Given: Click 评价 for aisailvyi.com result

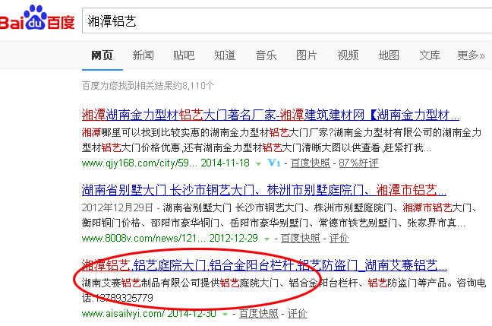Looking at the screenshot, I should (297, 313).
